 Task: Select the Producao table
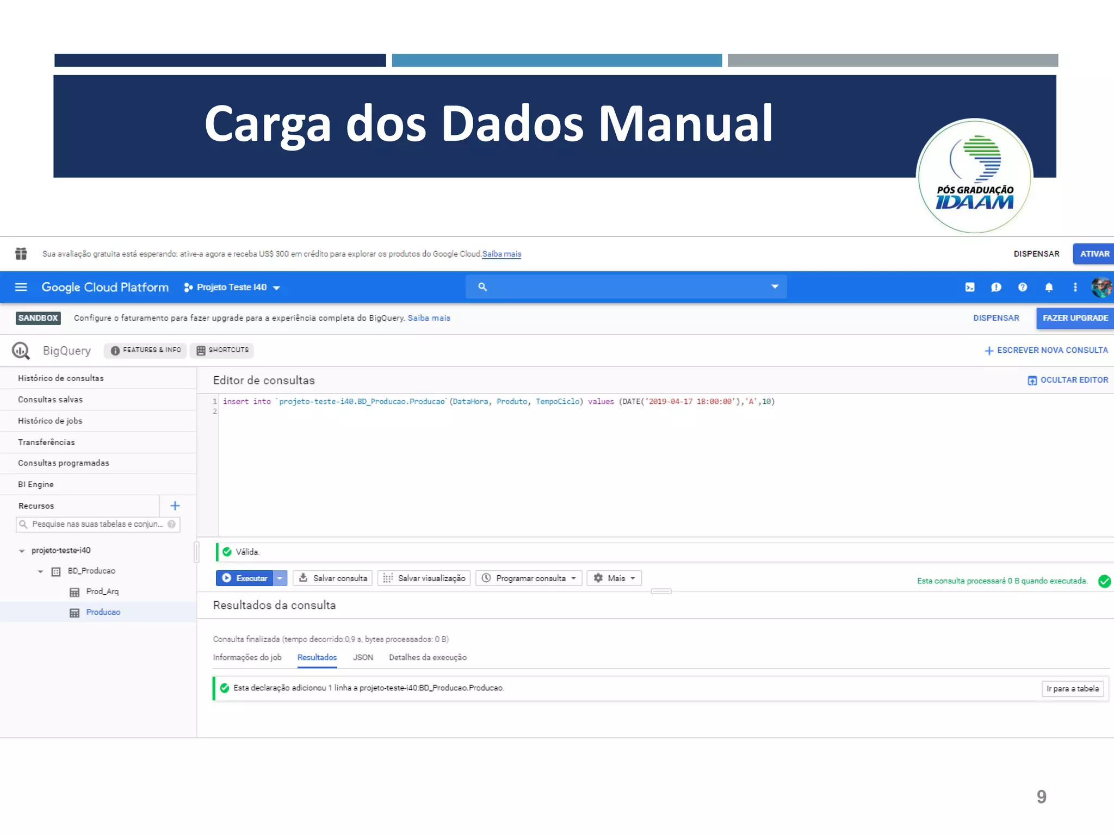[103, 613]
